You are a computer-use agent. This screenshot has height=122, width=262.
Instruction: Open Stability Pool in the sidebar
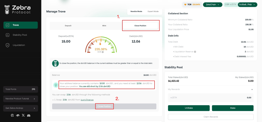20,35
